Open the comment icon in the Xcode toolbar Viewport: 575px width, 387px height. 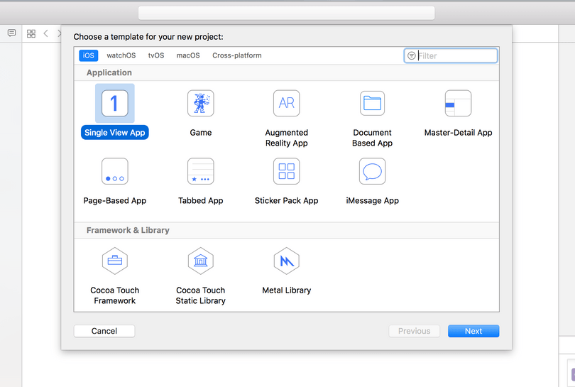point(12,33)
